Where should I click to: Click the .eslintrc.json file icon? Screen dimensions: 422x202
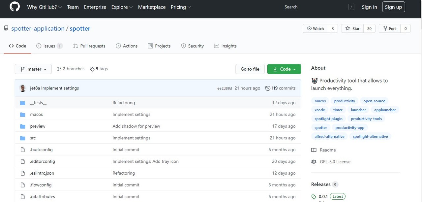(23, 173)
